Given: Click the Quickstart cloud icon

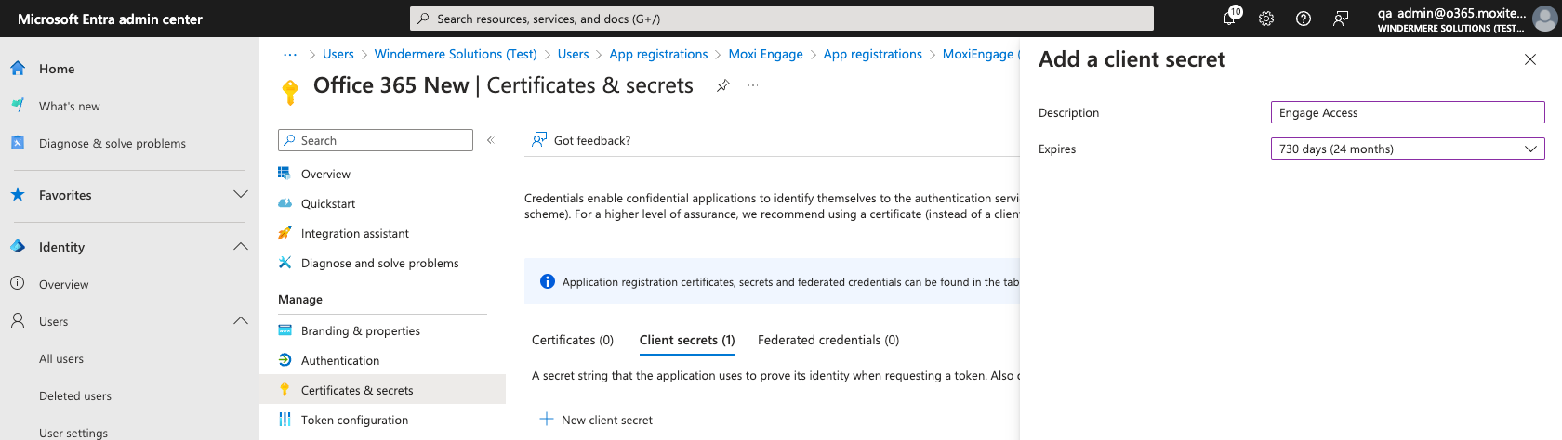Looking at the screenshot, I should click(x=285, y=203).
